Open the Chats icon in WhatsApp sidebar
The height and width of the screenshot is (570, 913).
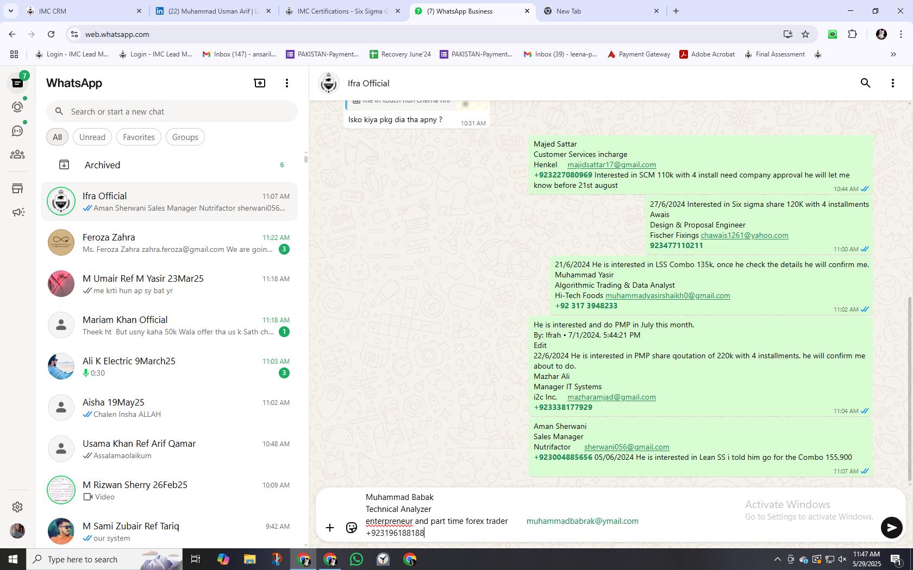click(x=17, y=83)
